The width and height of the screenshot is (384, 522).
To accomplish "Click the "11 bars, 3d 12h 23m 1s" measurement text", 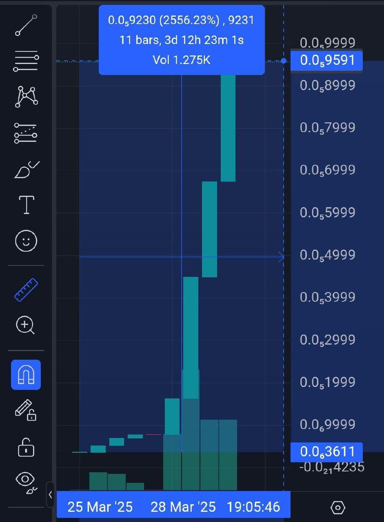I will click(x=182, y=40).
